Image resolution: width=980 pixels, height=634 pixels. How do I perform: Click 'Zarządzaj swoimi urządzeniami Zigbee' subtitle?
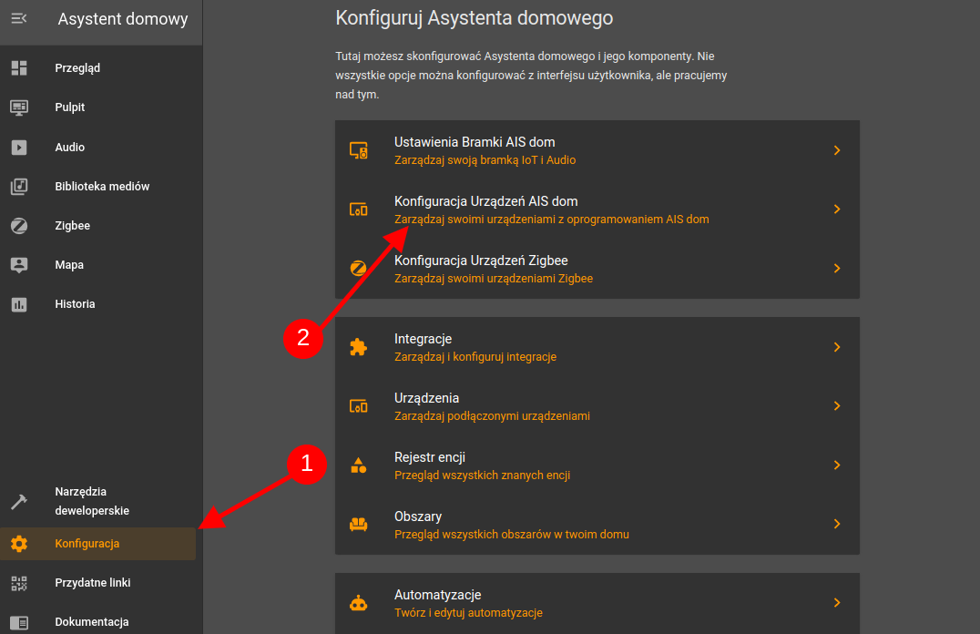click(493, 278)
